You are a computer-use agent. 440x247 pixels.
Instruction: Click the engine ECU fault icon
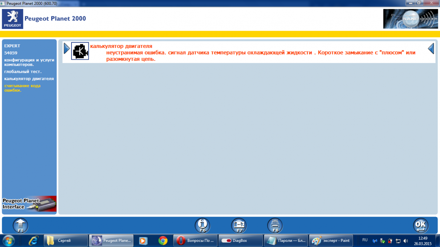80,51
